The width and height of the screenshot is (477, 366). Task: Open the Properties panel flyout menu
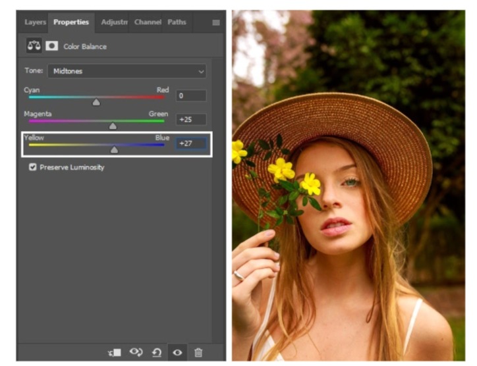point(215,22)
